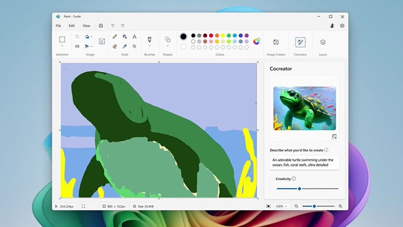Click the Rotate image icon
Viewport: 403px width, 227px height.
87,37
